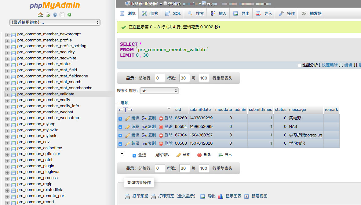Screen dimensions: 361x205
Task: Open pre_common_member_verify_info table link
Action: [48, 106]
